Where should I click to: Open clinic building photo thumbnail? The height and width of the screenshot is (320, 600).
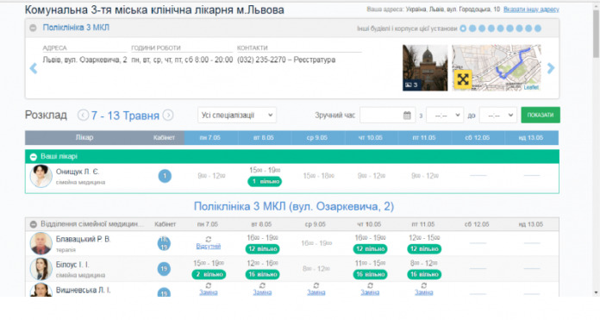click(425, 68)
